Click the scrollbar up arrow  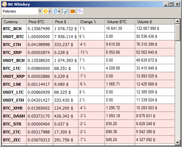177,21
